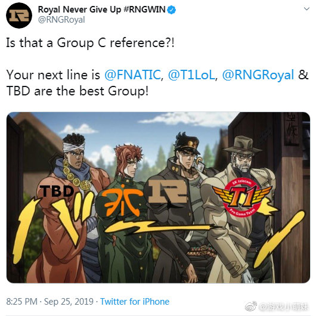Open the @T1LoL mention link
This screenshot has width=313, height=316.
click(x=191, y=75)
